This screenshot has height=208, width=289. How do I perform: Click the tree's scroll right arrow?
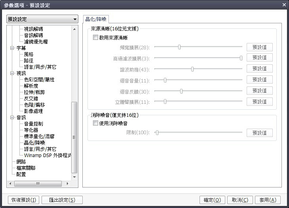[67, 184]
